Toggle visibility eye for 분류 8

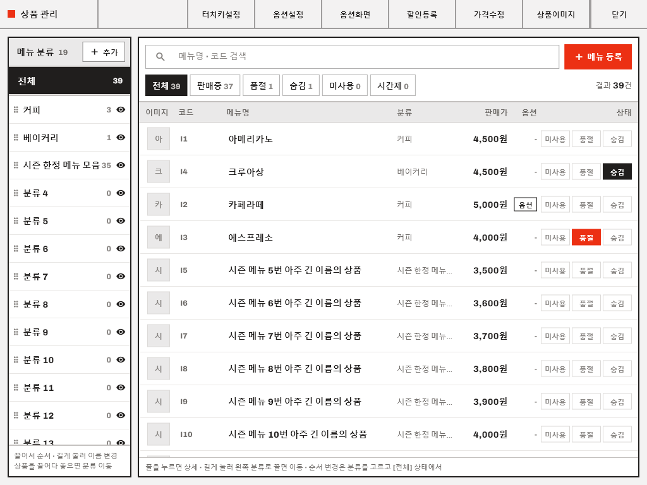[x=121, y=304]
